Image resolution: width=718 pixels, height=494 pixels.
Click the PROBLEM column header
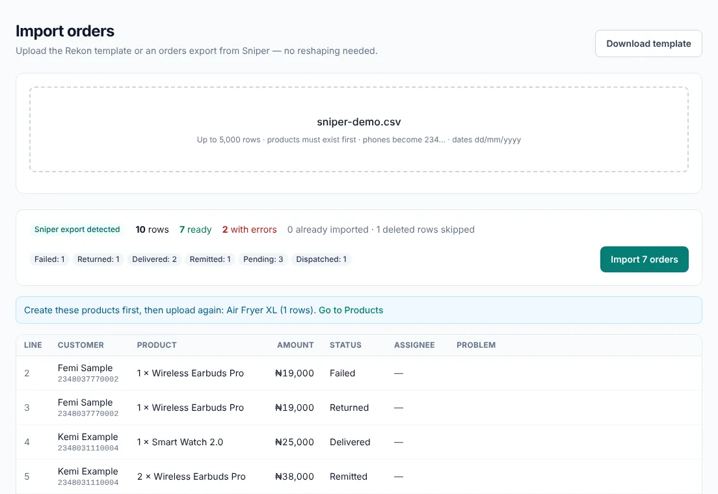[476, 344]
